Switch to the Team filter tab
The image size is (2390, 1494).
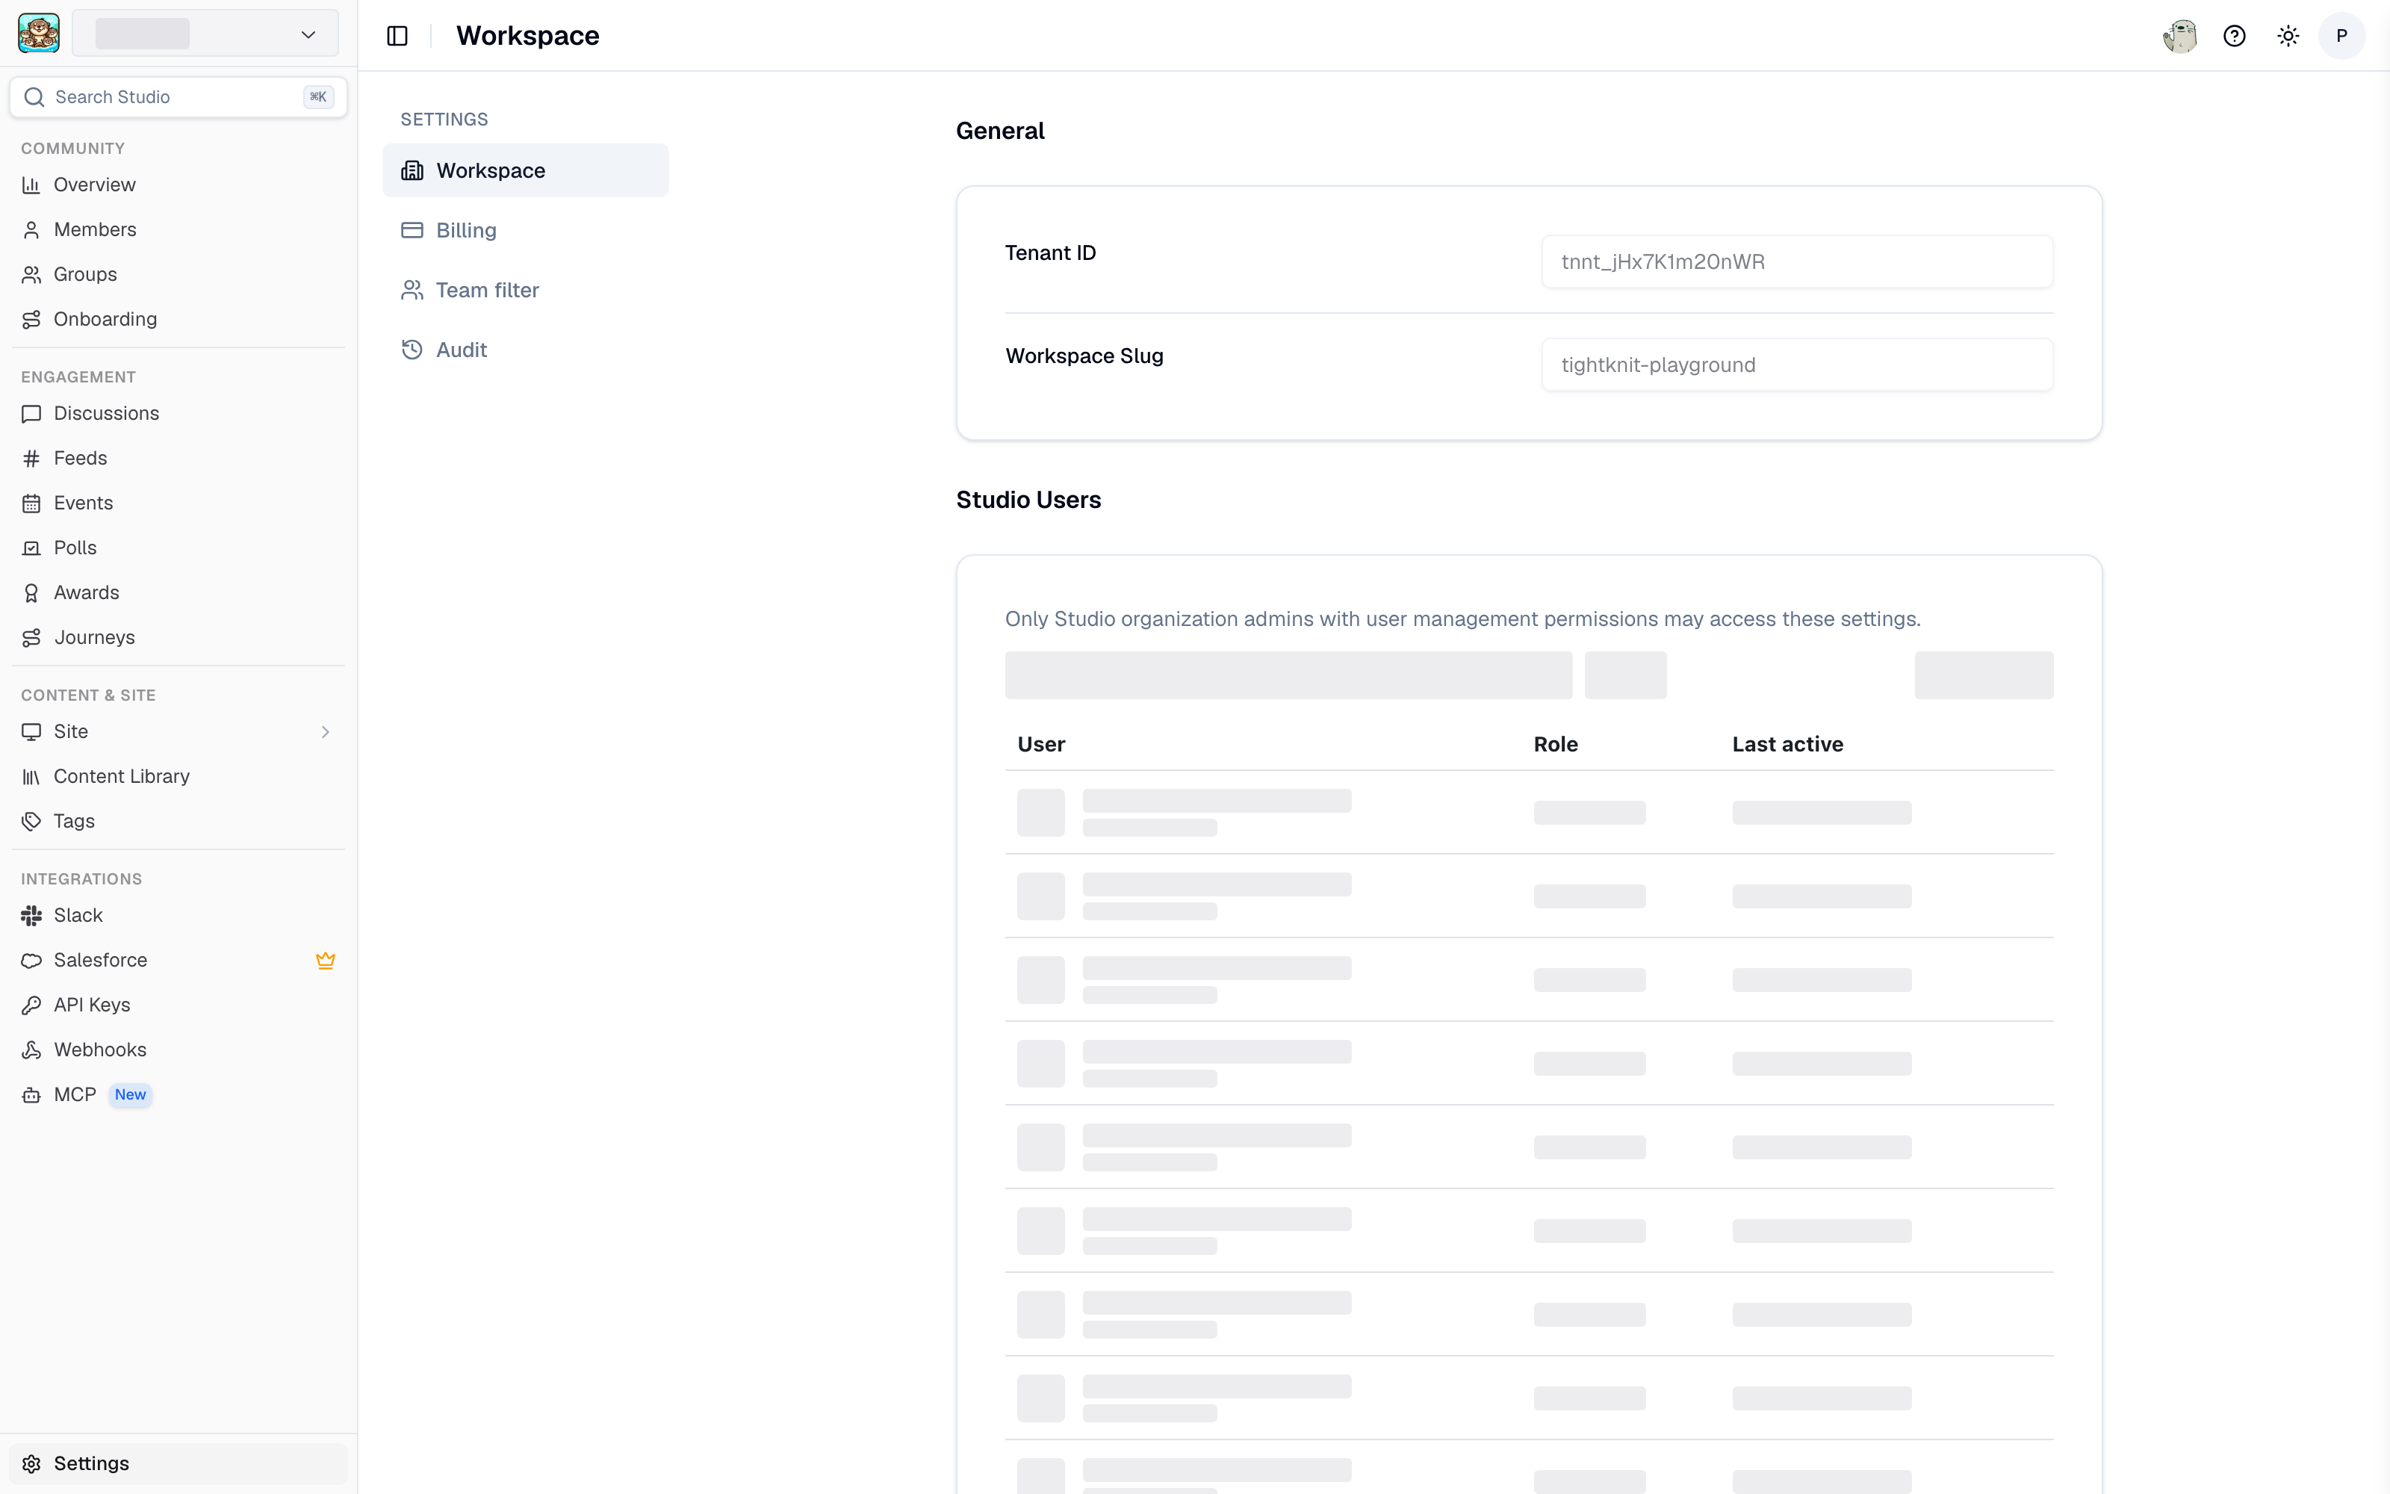click(525, 290)
